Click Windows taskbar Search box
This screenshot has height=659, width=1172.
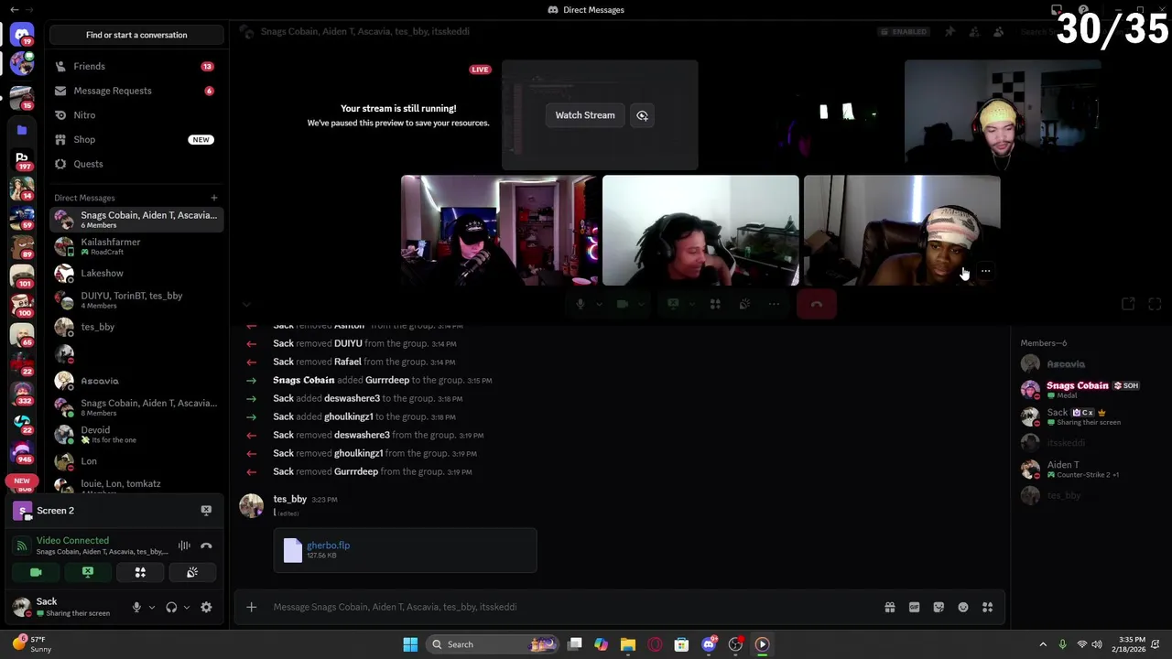click(493, 644)
